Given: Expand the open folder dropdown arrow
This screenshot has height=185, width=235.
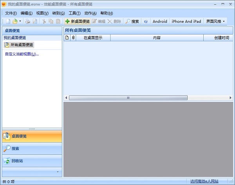Looking at the screenshot, I should [x=20, y=21].
